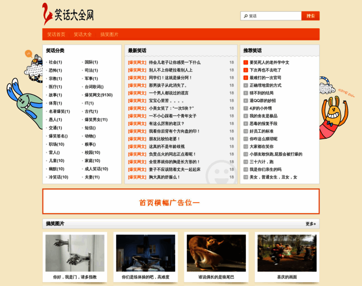Open recommended joke 退QQ群的妙招
Image resolution: width=362 pixels, height=286 pixels.
[263, 101]
